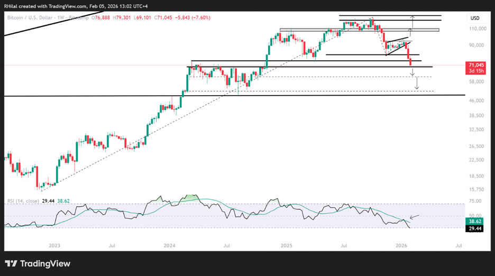The height and width of the screenshot is (276, 495).
Task: Click the low price value L69,101
Action: pyautogui.click(x=142, y=17)
